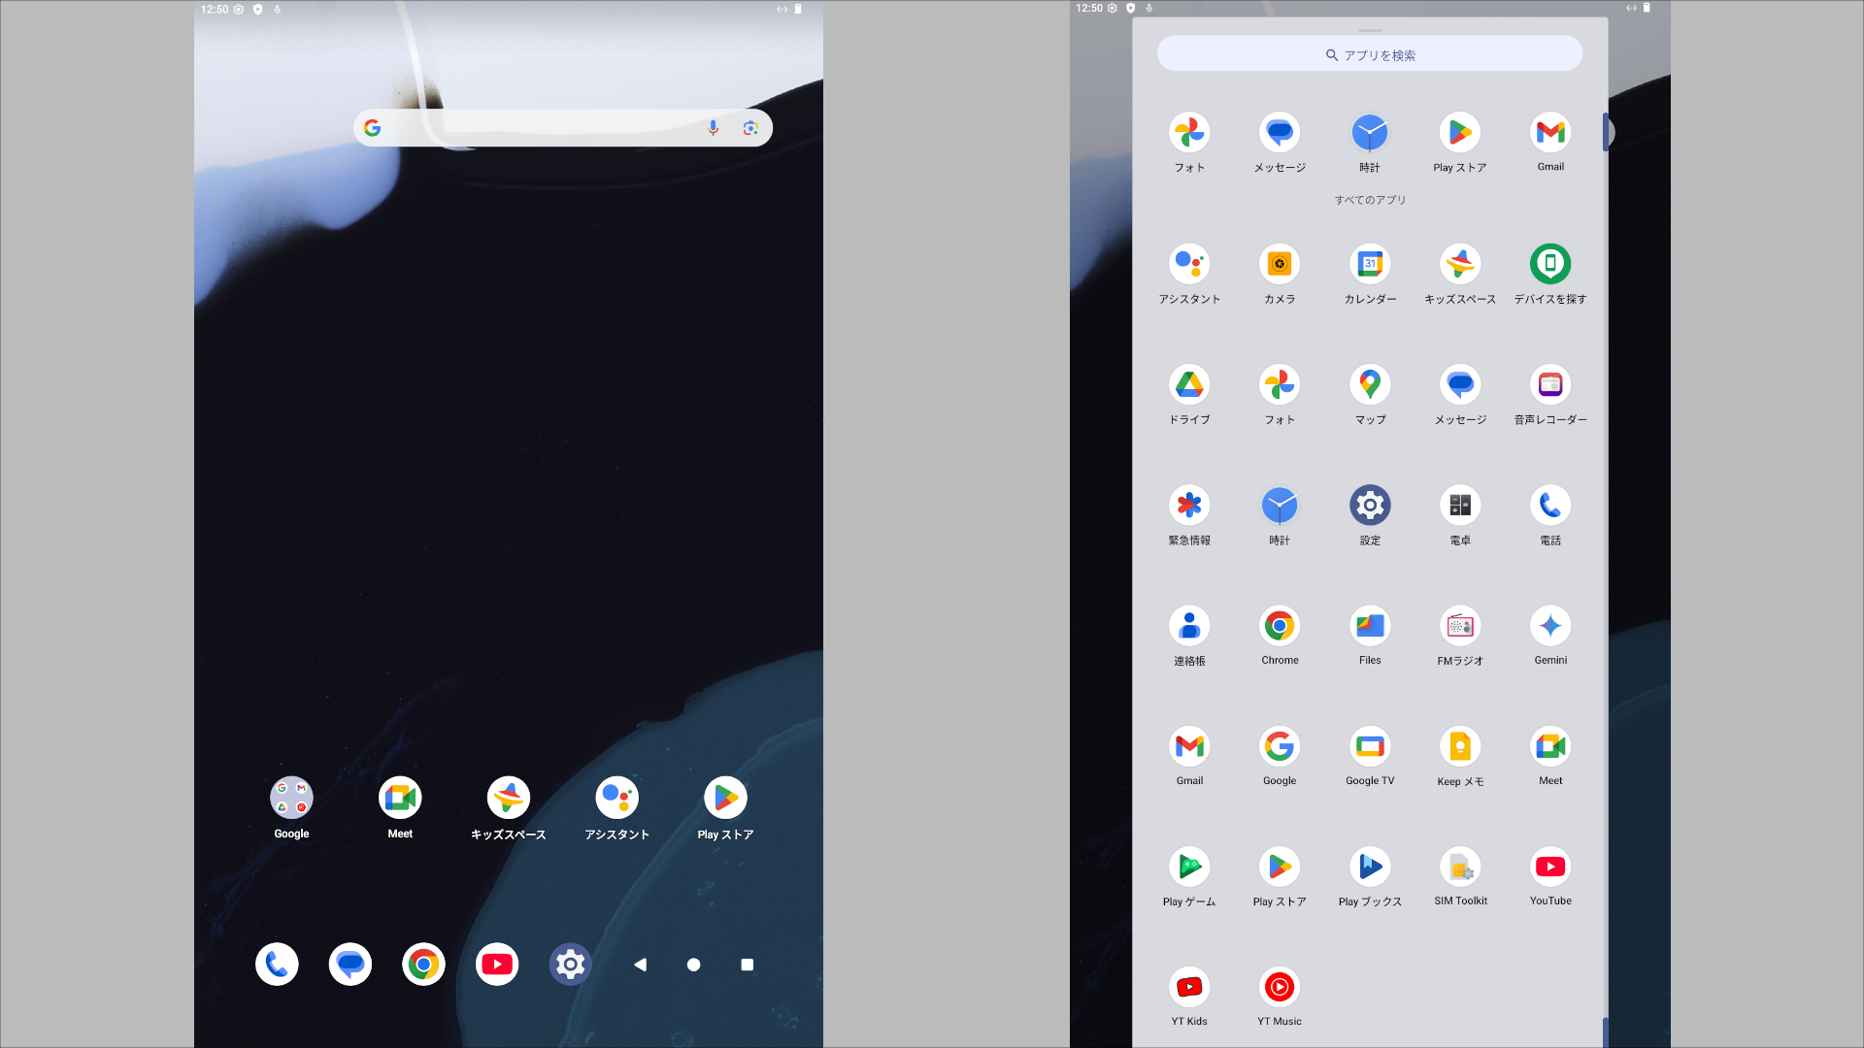Tap the Recents square navigation button
Viewport: 1864px width, 1048px height.
coord(748,965)
